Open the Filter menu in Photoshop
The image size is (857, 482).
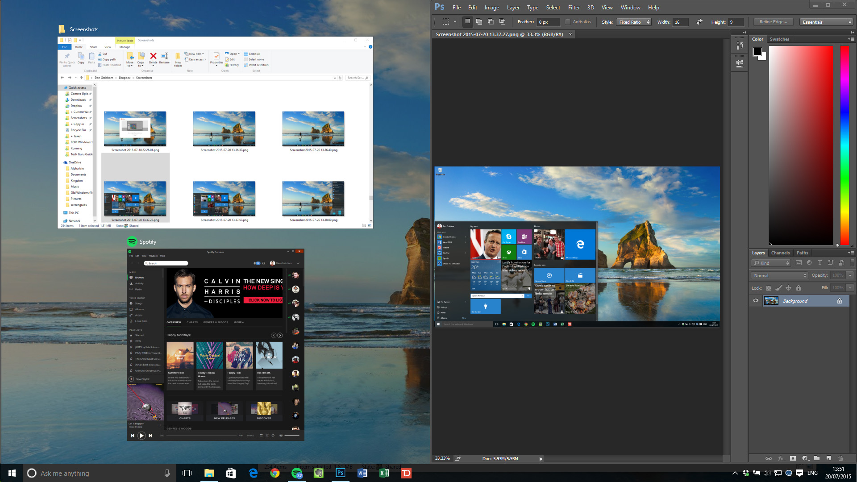574,7
